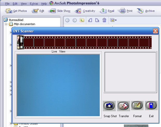Open the Extras menu
The image size is (161, 127).
point(34,4)
